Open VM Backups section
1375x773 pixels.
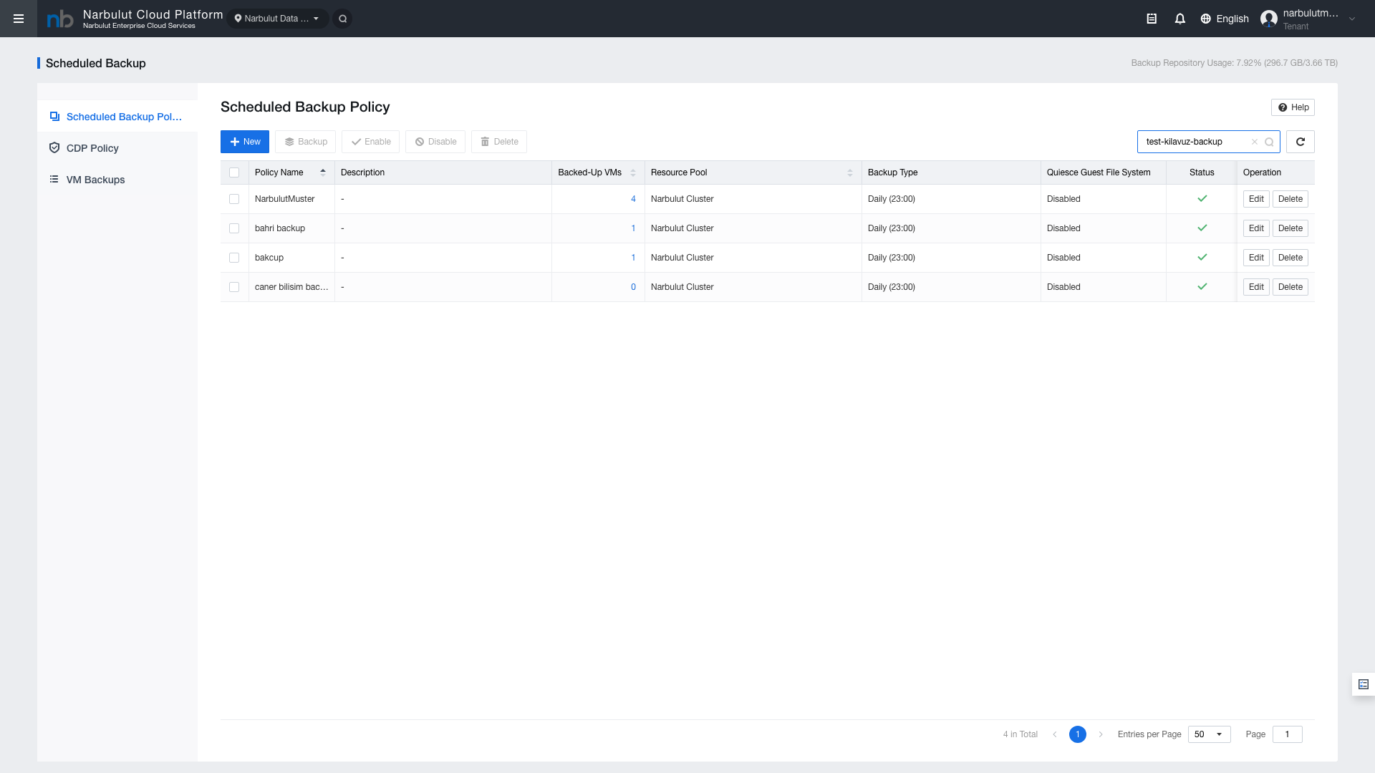tap(117, 180)
